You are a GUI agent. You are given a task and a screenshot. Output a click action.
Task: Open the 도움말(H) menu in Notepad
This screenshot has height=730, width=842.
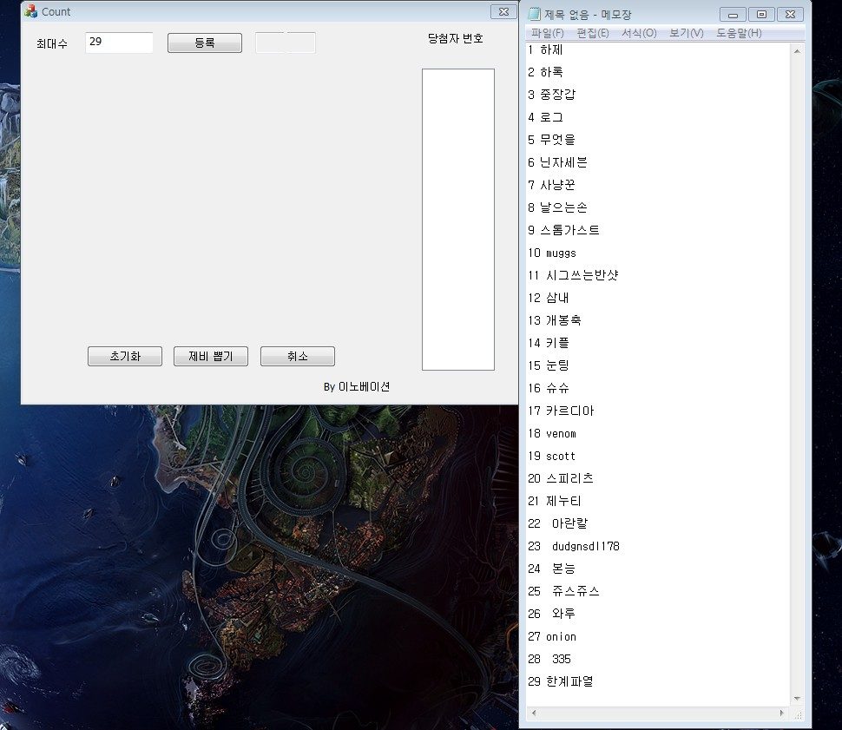click(x=739, y=33)
